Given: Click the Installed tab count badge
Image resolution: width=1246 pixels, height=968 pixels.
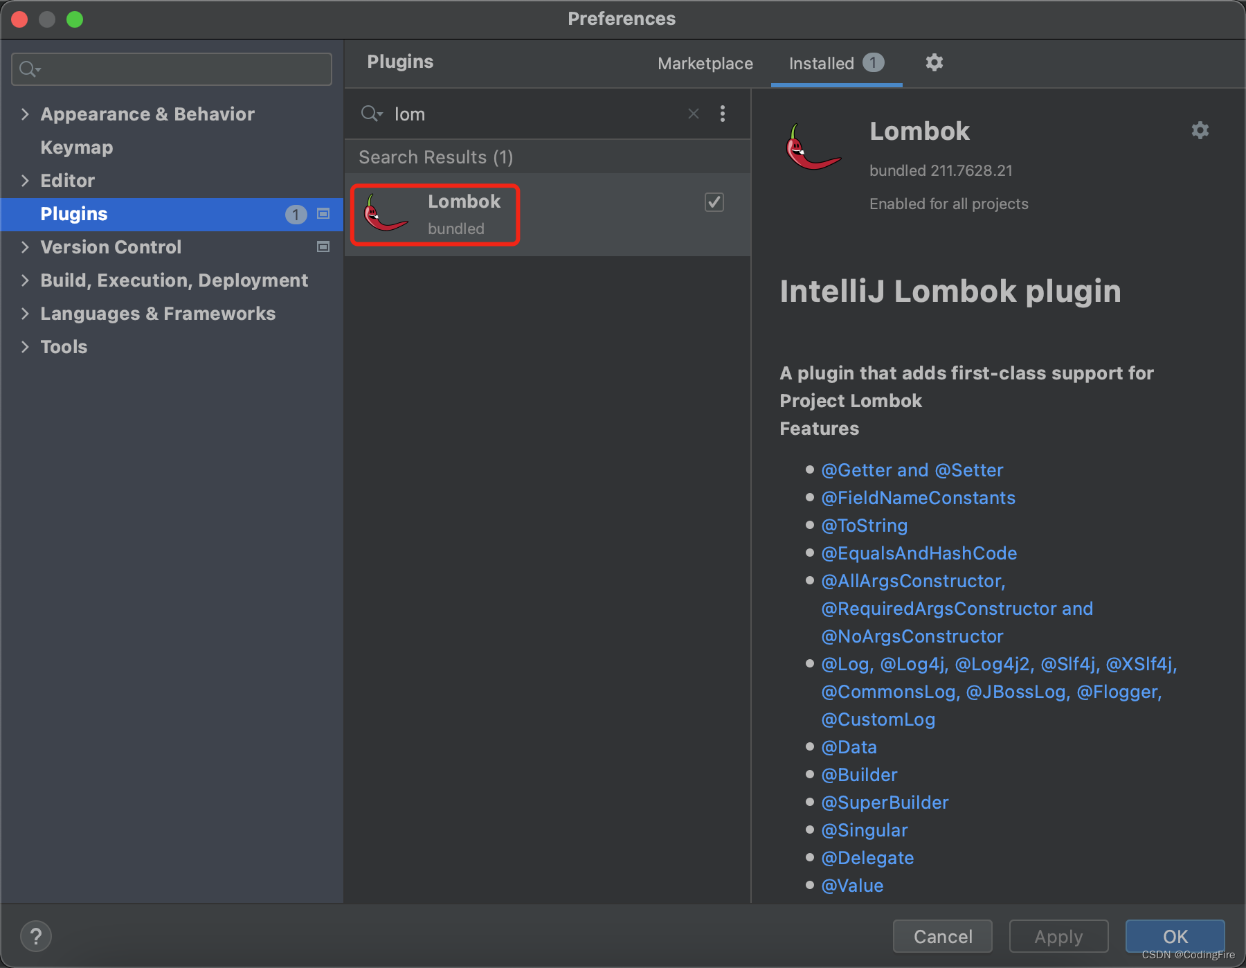Looking at the screenshot, I should coord(873,62).
